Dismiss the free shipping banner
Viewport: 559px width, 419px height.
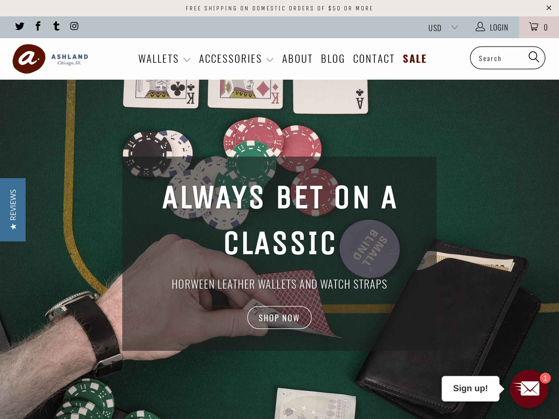(549, 8)
